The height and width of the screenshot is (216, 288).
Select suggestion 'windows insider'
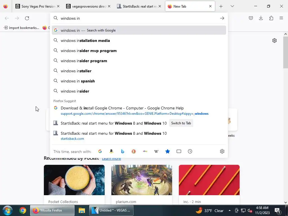click(139, 91)
